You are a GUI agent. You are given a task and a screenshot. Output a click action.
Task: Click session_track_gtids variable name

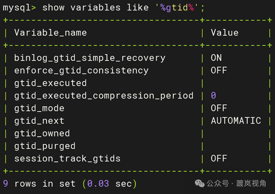(x=67, y=159)
